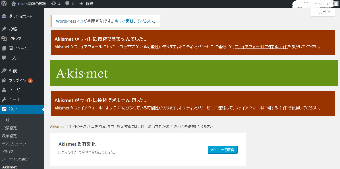The height and width of the screenshot is (169, 340).
Task: Click the comments count 0 in admin bar
Action: point(73,4)
